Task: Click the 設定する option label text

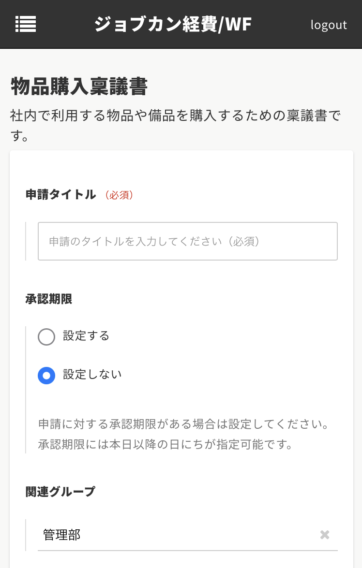Action: tap(86, 336)
